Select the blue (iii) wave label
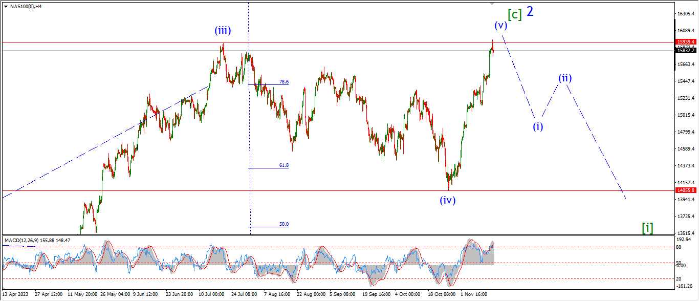Image resolution: width=699 pixels, height=301 pixels. coord(223,31)
